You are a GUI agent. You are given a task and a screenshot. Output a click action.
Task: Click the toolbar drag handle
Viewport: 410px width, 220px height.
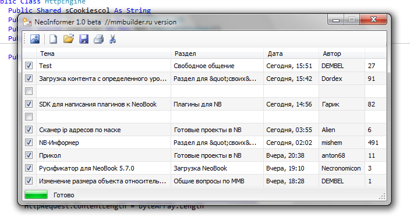tap(25, 39)
